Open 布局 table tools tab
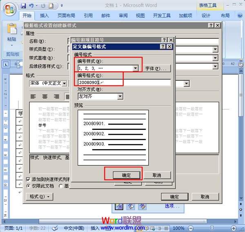 pos(225,16)
